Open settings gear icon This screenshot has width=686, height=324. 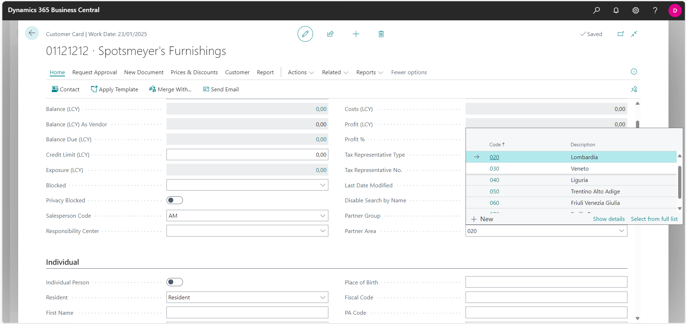(636, 10)
